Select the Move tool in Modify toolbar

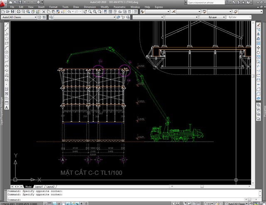(x=259, y=48)
